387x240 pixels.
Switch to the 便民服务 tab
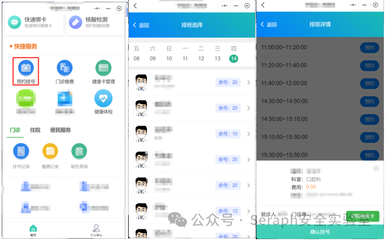[61, 130]
